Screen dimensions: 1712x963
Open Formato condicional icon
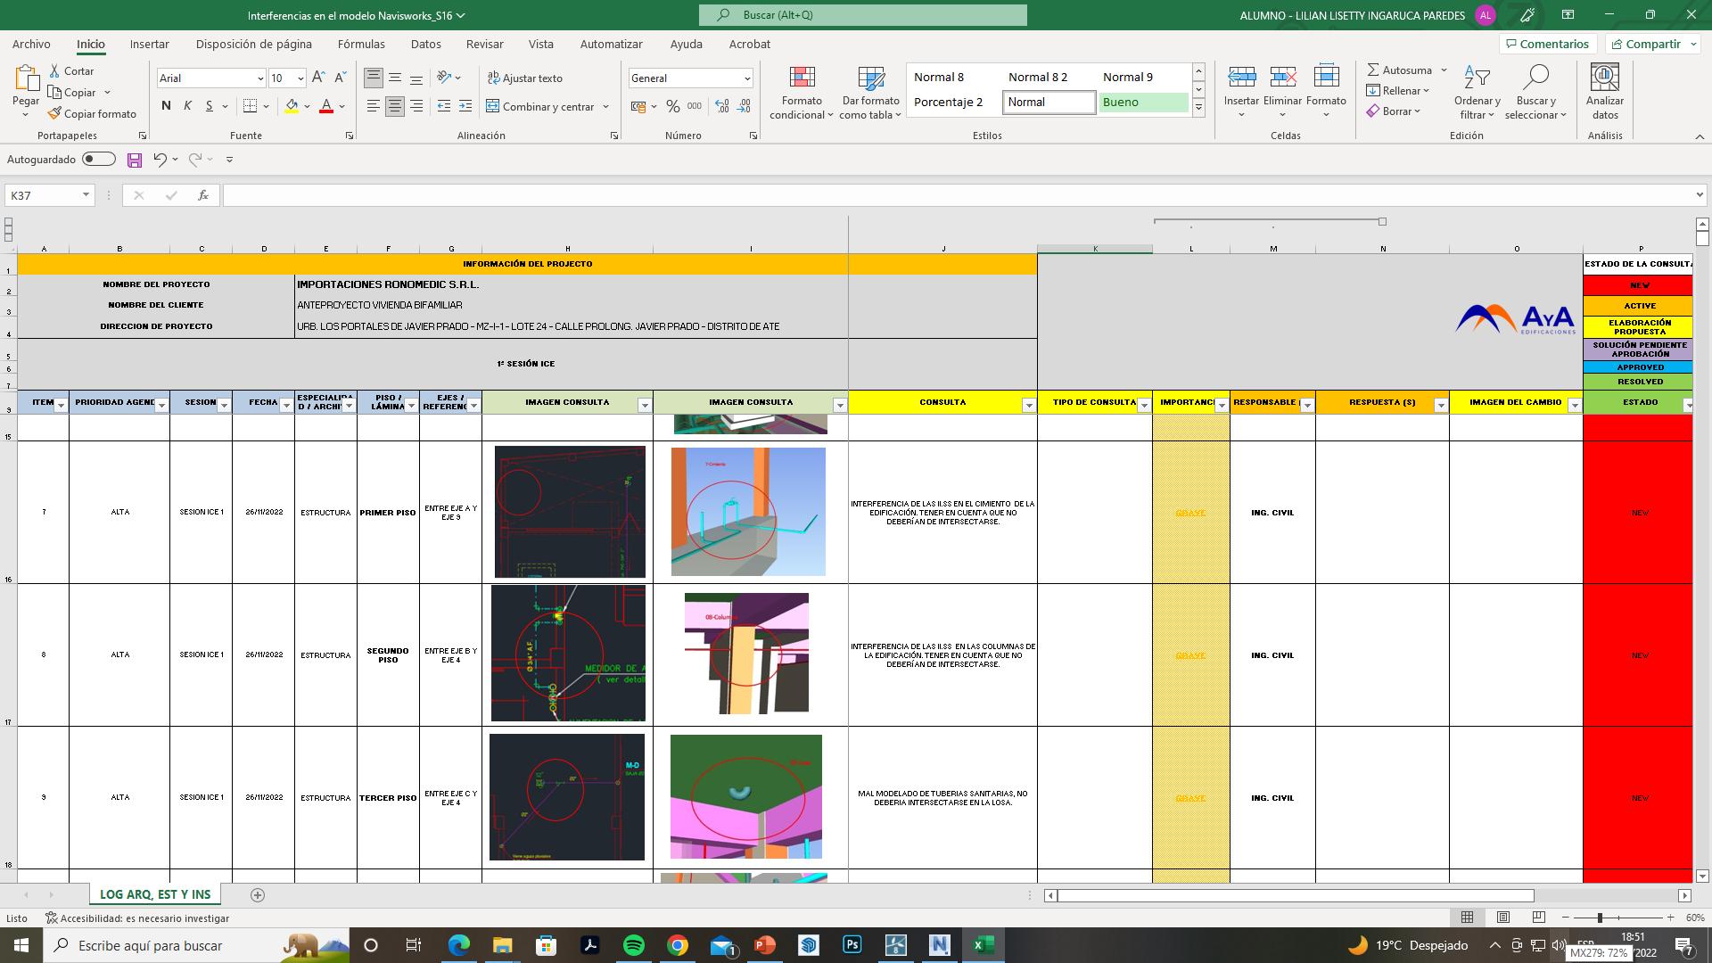point(802,78)
